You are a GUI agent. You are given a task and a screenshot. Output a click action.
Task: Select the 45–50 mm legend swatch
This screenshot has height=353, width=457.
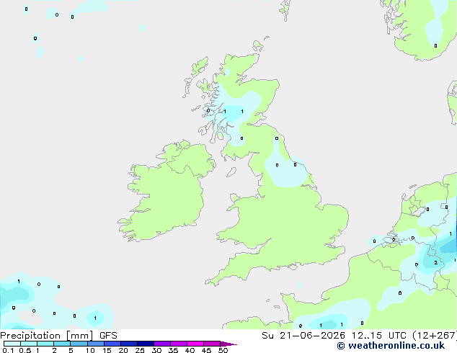[212, 344]
